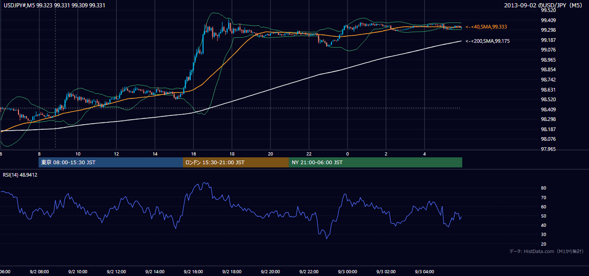Screen dimensions: 589x276
Task: Click hour marker 14 on the price chart axis
Action: coord(155,154)
